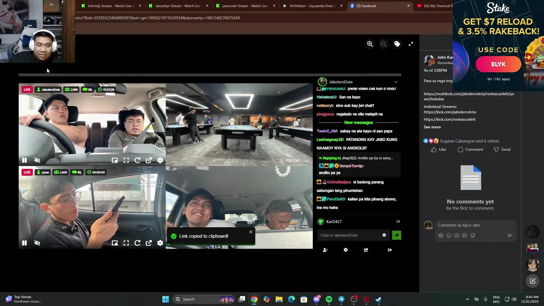Fullscreen the yowe stream tile
The image size is (544, 306).
pyautogui.click(x=126, y=243)
